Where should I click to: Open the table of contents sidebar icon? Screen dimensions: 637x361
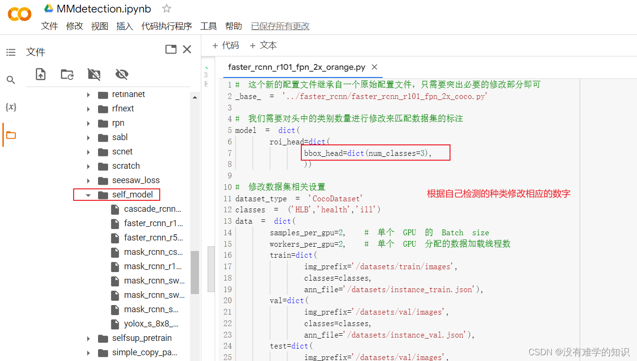(x=11, y=52)
